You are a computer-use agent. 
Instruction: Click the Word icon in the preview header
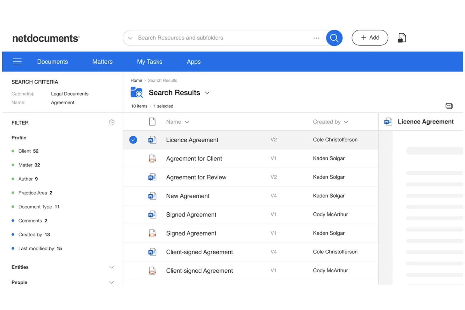coord(388,122)
